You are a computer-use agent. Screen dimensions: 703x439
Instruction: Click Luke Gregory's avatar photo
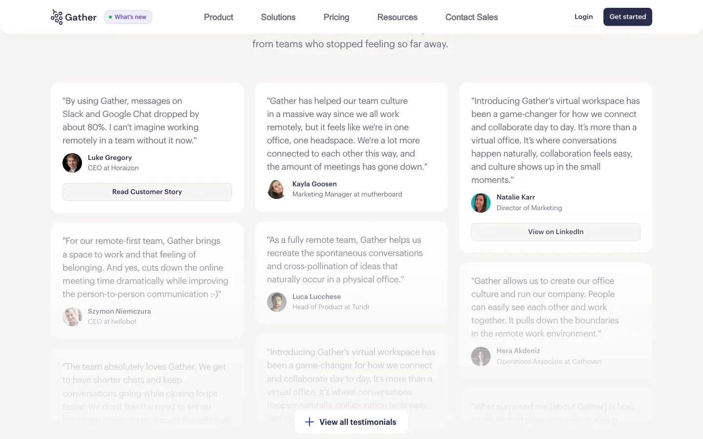click(72, 163)
